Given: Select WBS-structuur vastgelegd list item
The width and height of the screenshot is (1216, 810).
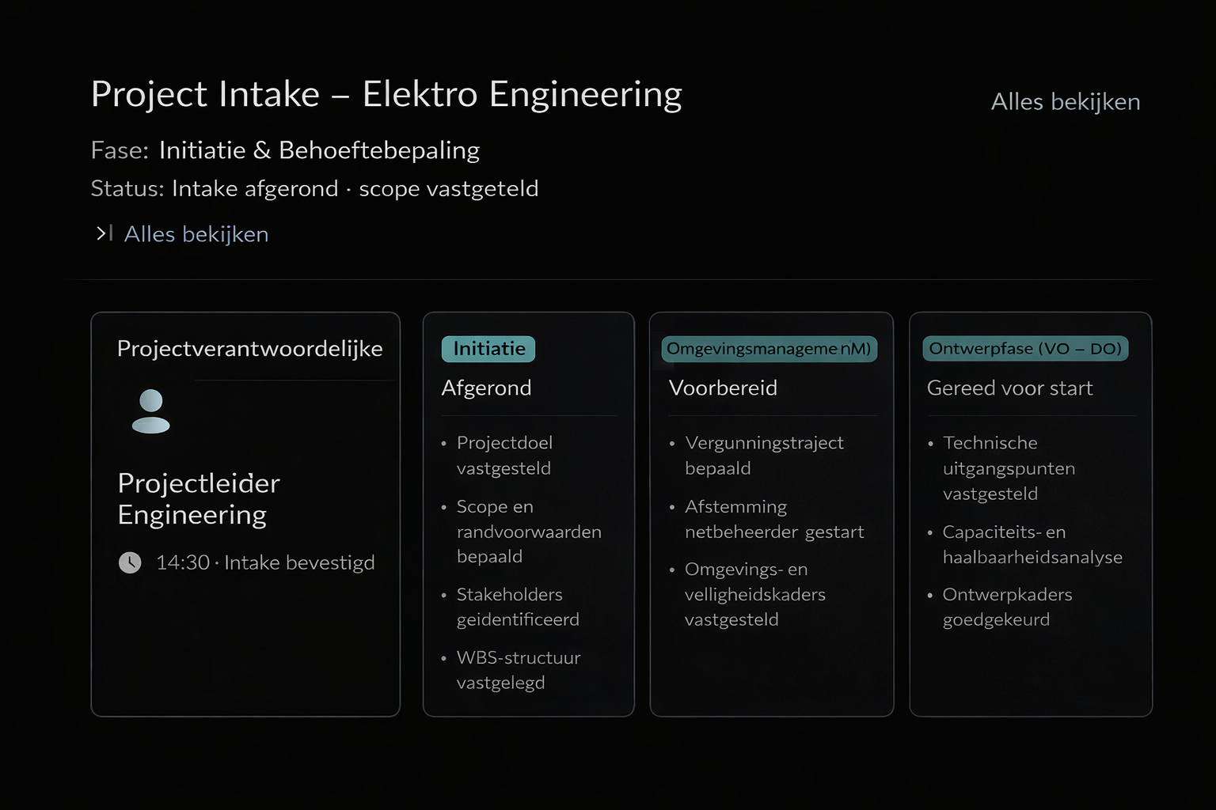Looking at the screenshot, I should (518, 670).
